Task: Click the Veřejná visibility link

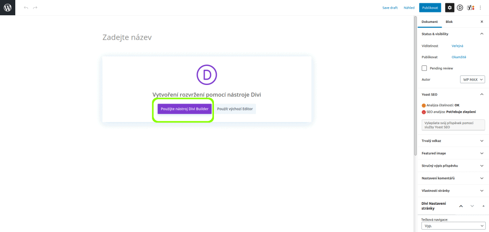Action: (457, 46)
